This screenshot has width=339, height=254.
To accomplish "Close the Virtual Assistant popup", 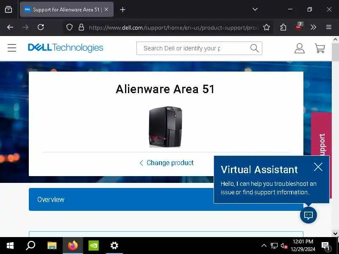I will [318, 167].
